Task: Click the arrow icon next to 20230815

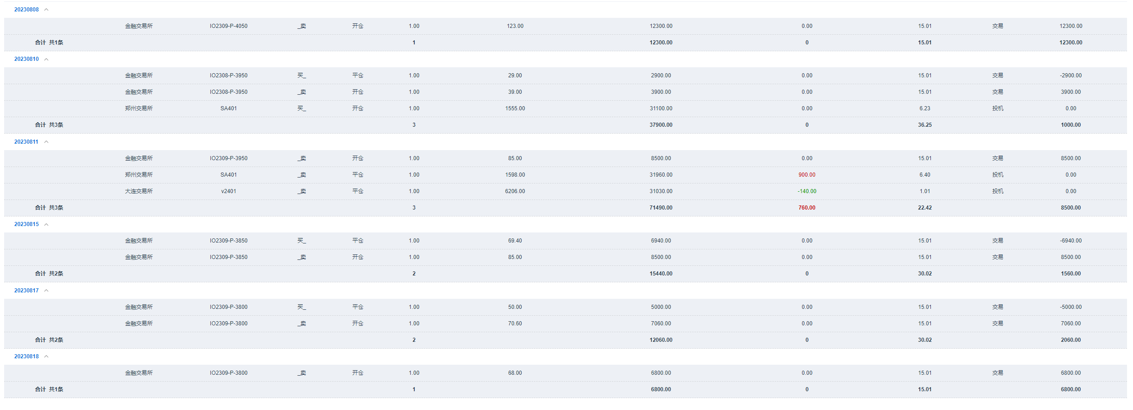Action: pos(46,224)
